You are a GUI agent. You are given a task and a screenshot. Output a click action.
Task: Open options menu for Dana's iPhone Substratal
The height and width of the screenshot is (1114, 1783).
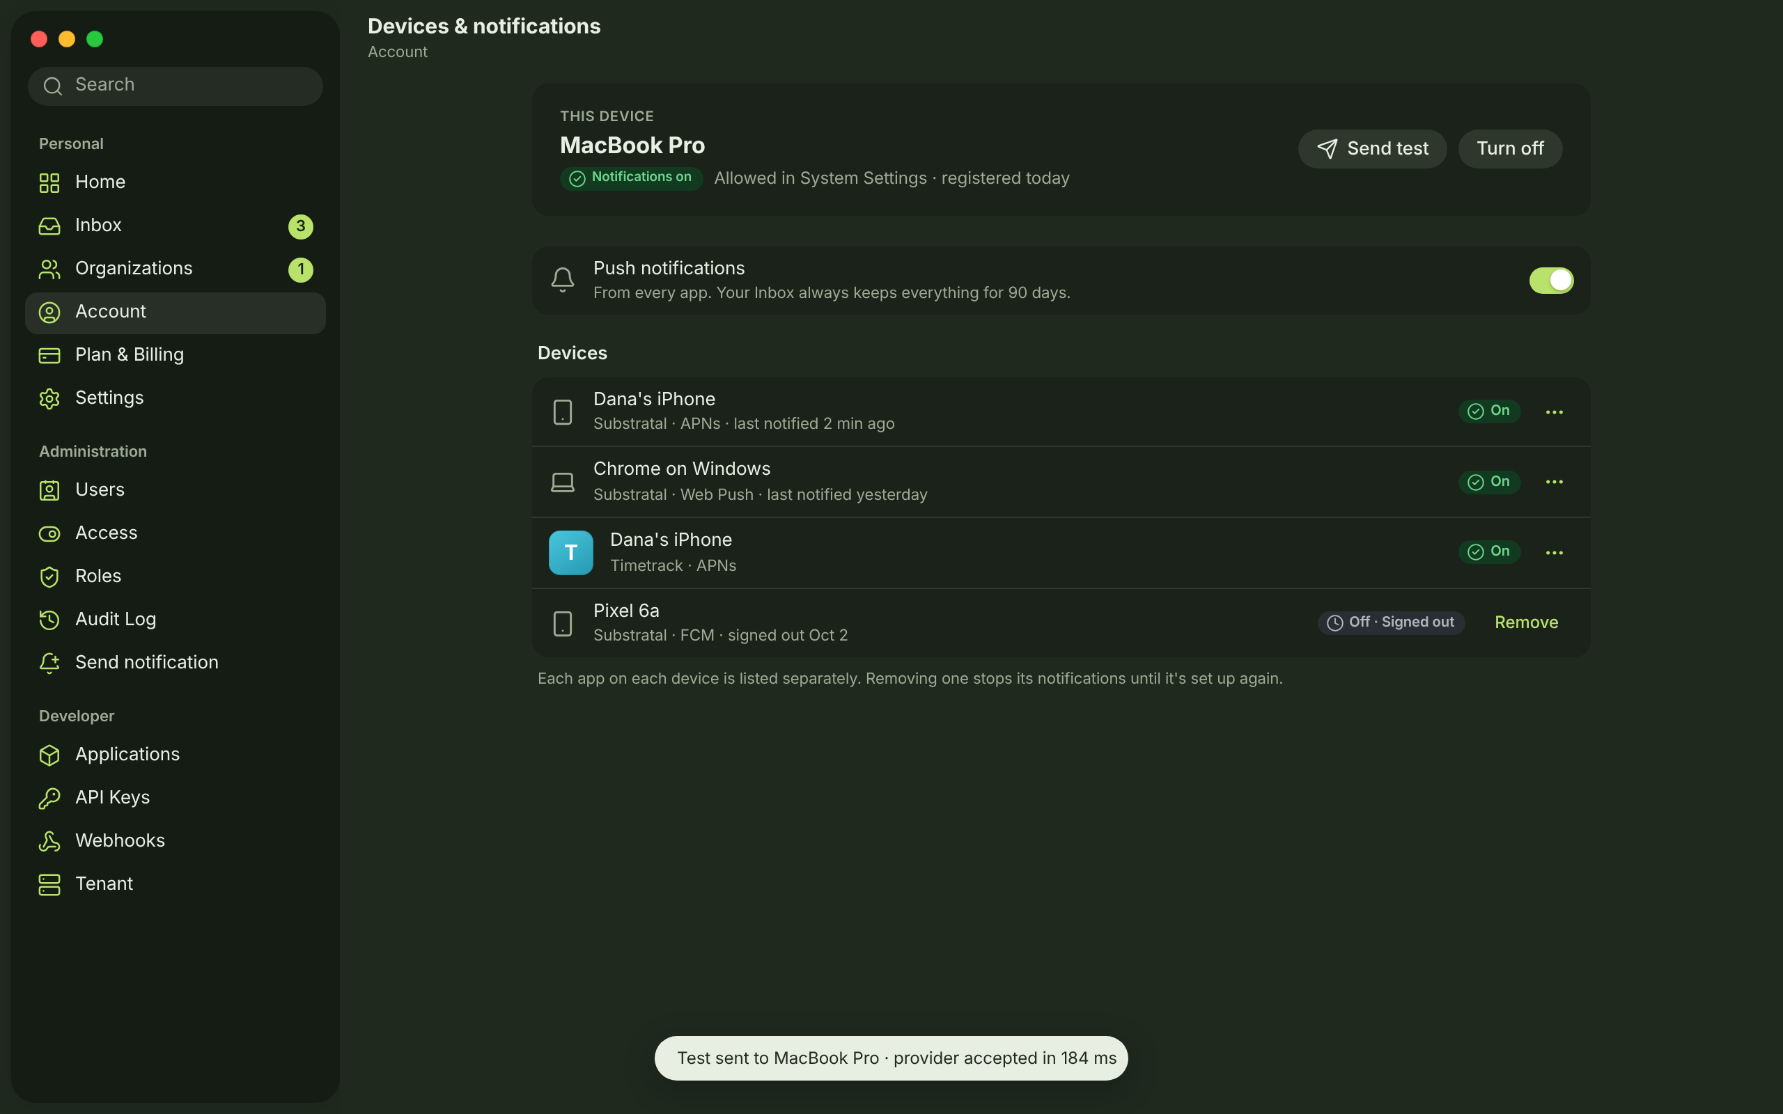pos(1554,412)
